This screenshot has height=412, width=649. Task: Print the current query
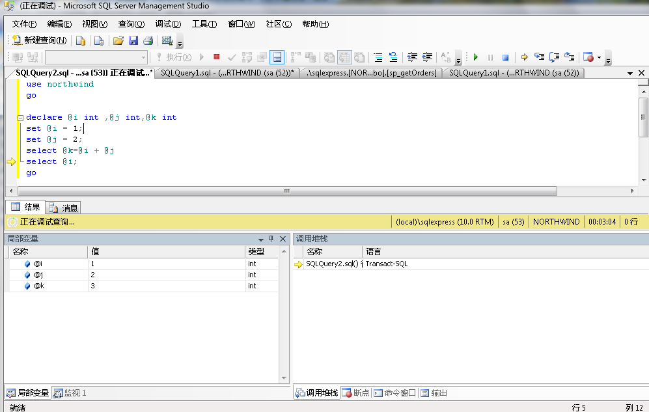pos(148,40)
